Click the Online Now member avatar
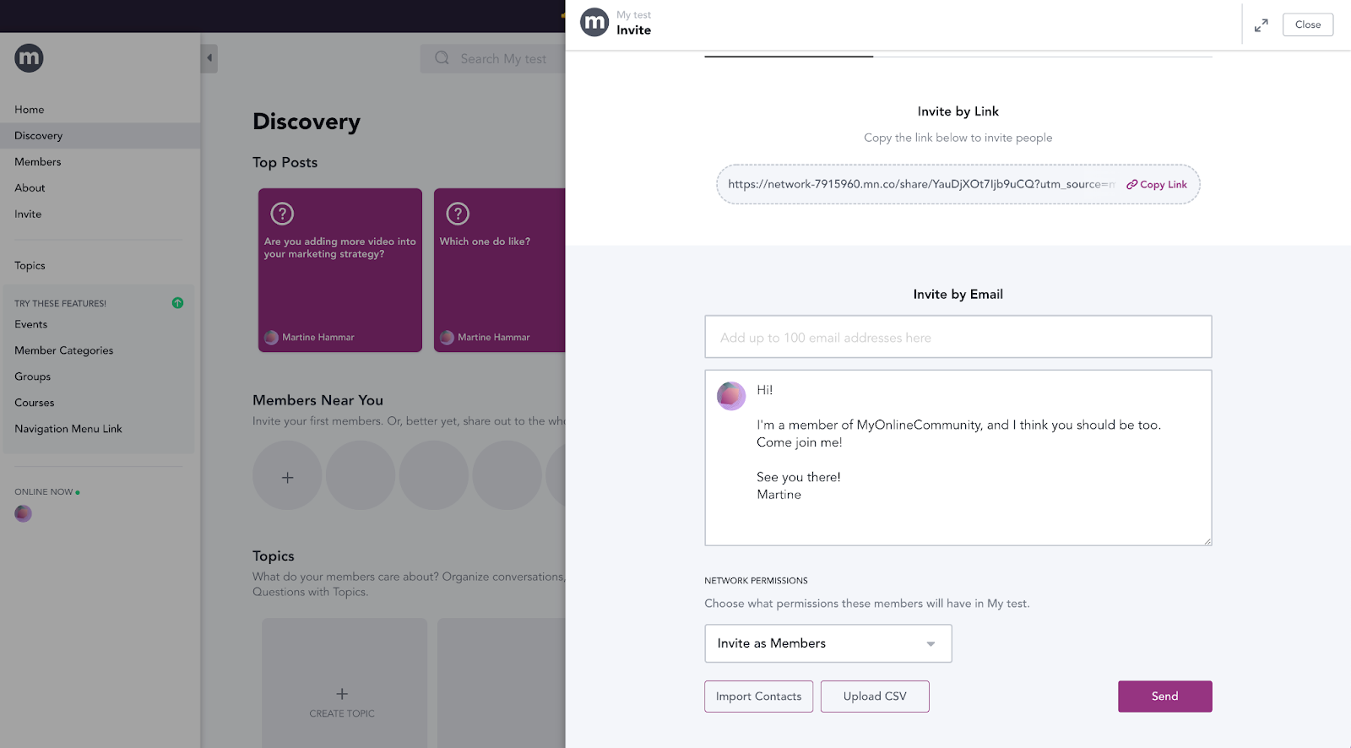Screen dimensions: 1351x748 [x=22, y=512]
